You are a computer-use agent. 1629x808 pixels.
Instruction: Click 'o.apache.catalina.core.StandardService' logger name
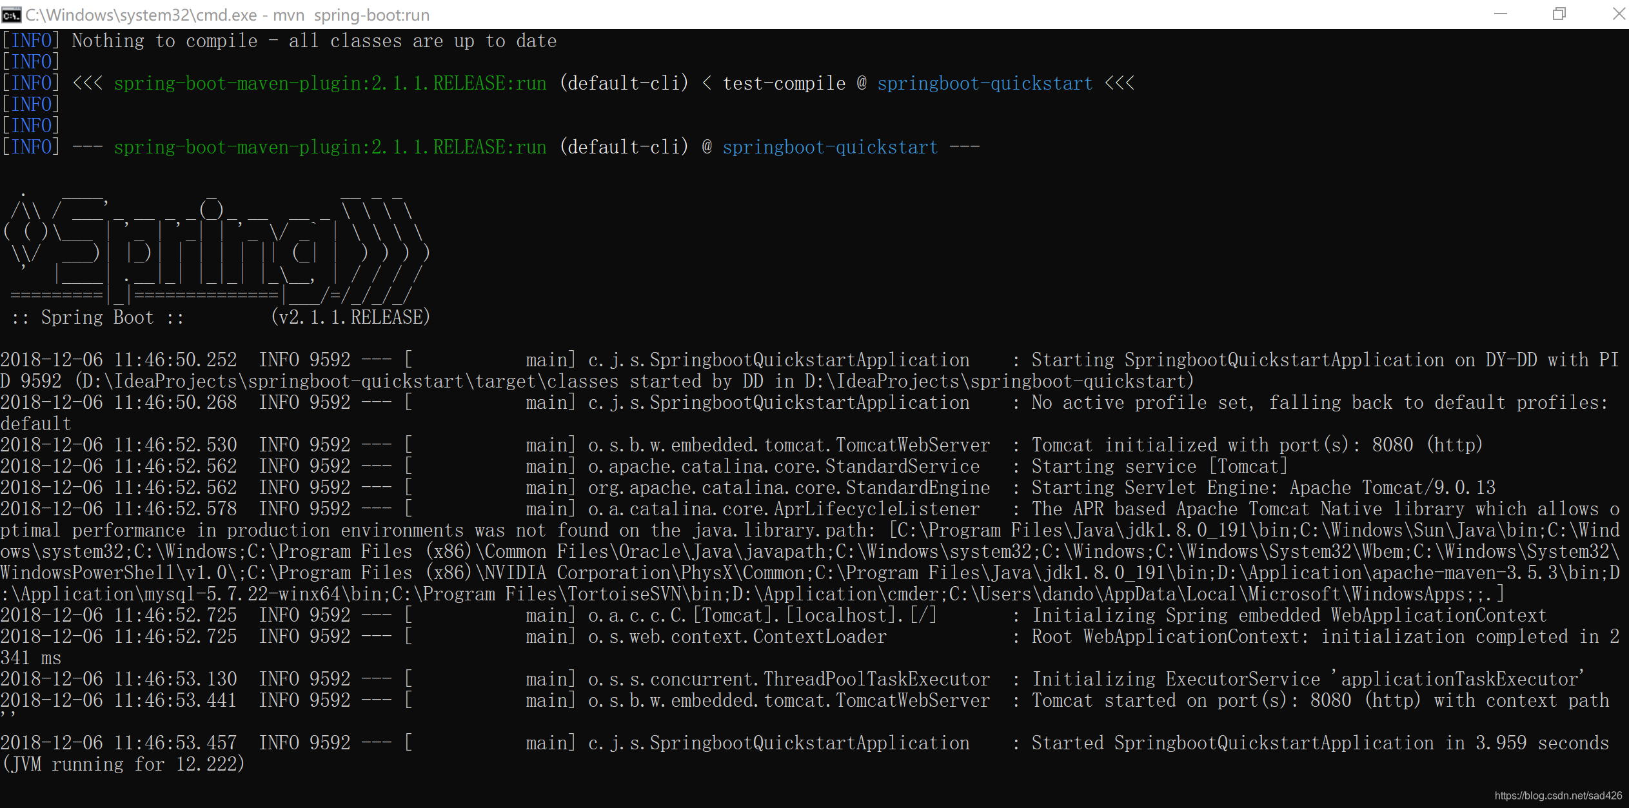[x=784, y=466]
